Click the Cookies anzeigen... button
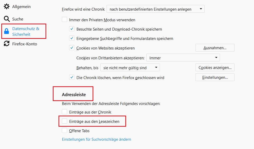254x149 pixels. [x=215, y=68]
